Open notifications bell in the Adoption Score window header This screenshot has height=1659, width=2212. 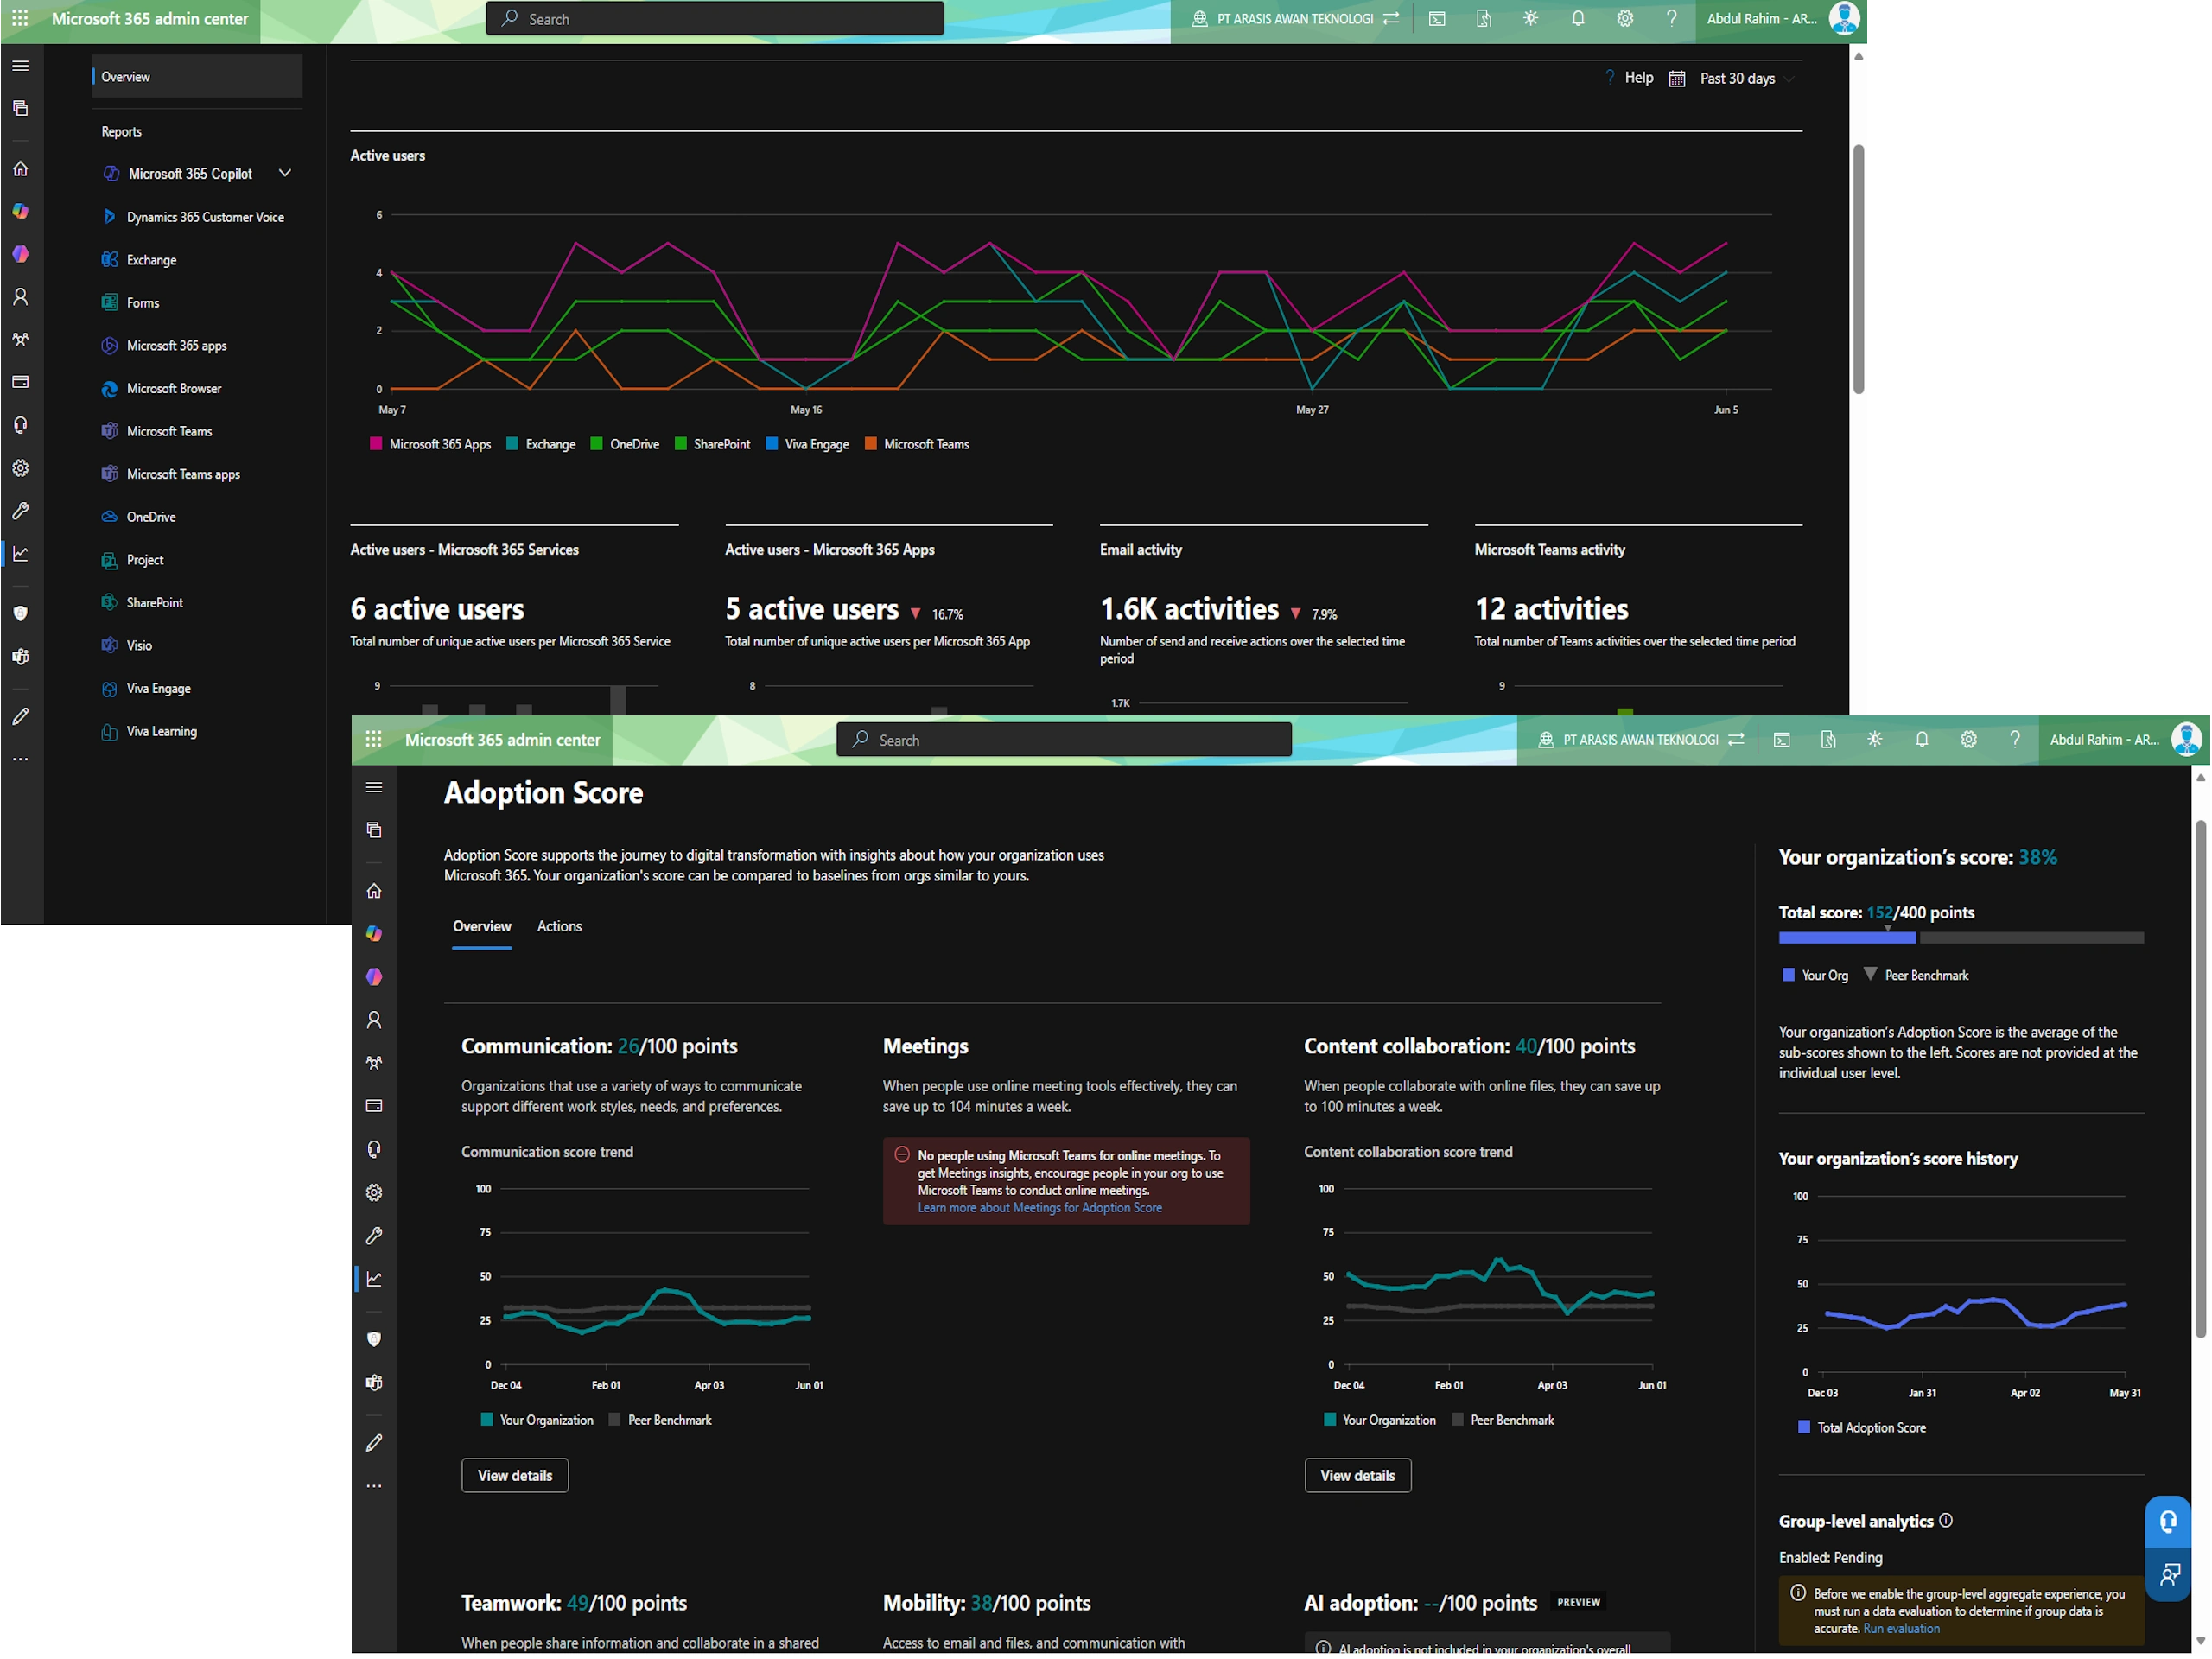(x=1922, y=740)
